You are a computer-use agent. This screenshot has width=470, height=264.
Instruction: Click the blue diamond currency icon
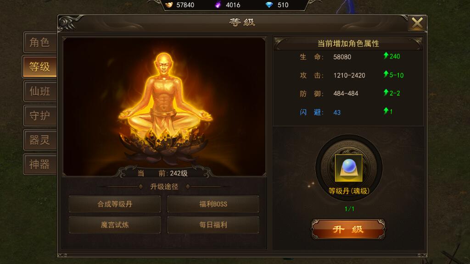[269, 5]
